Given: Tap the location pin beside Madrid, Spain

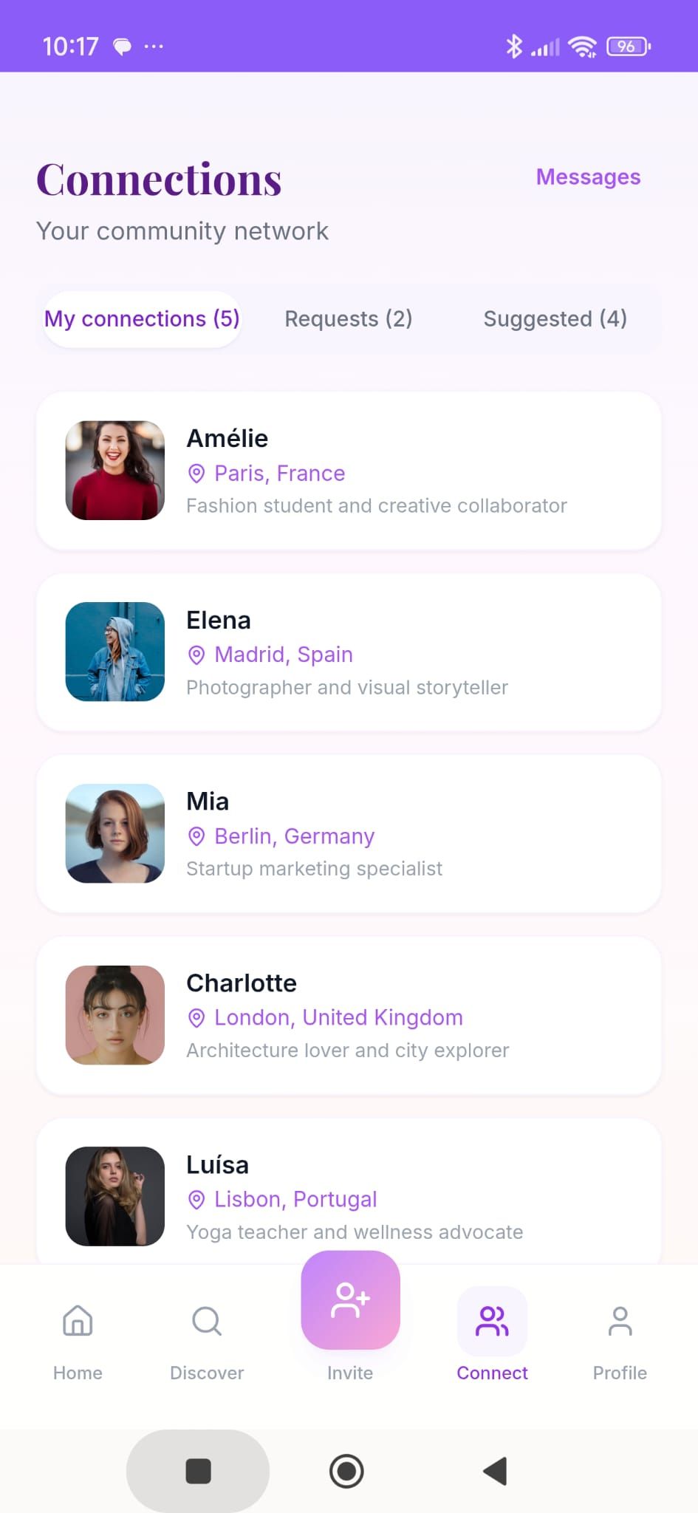Looking at the screenshot, I should (x=196, y=655).
